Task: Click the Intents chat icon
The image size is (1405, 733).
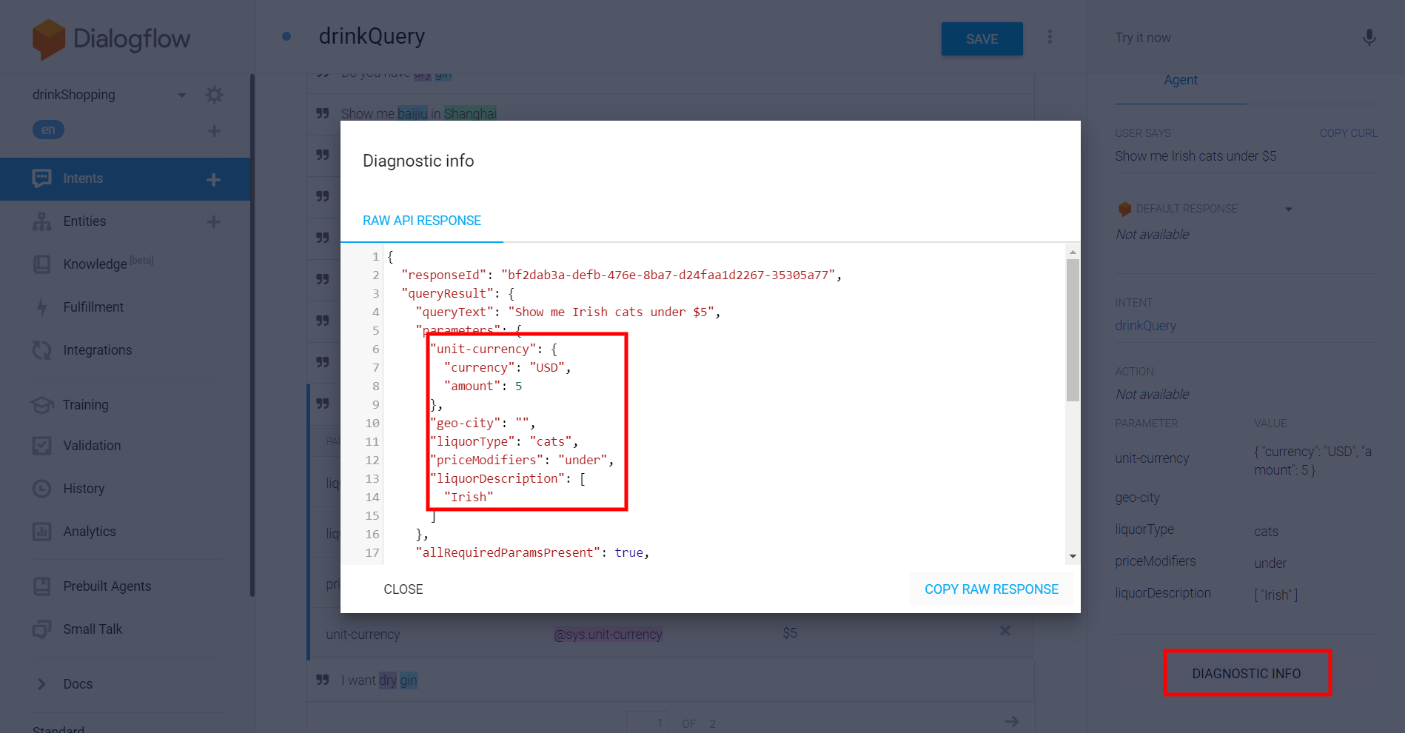Action: click(x=42, y=178)
